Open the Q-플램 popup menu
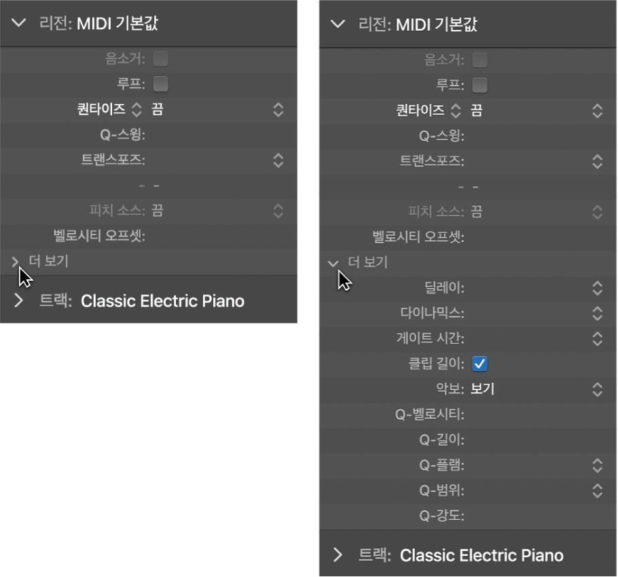 tap(597, 466)
